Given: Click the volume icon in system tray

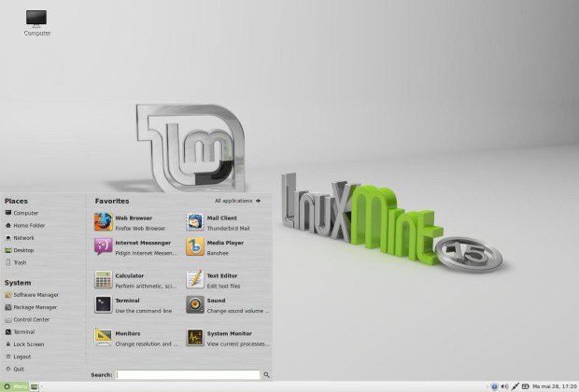Looking at the screenshot, I should [504, 386].
